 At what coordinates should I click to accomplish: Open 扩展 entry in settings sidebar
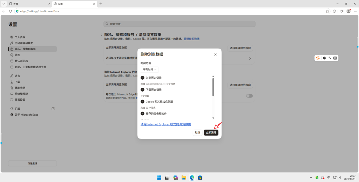coord(32,109)
